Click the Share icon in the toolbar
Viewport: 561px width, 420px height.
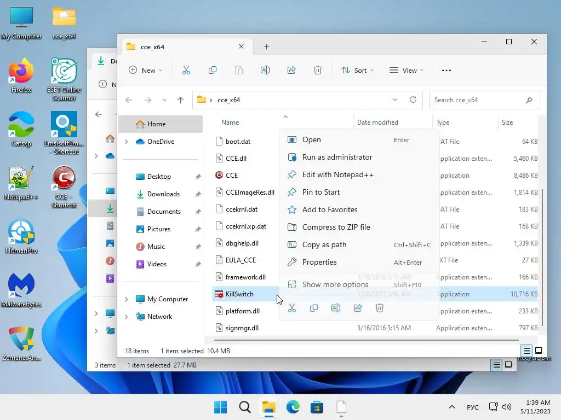tap(291, 71)
